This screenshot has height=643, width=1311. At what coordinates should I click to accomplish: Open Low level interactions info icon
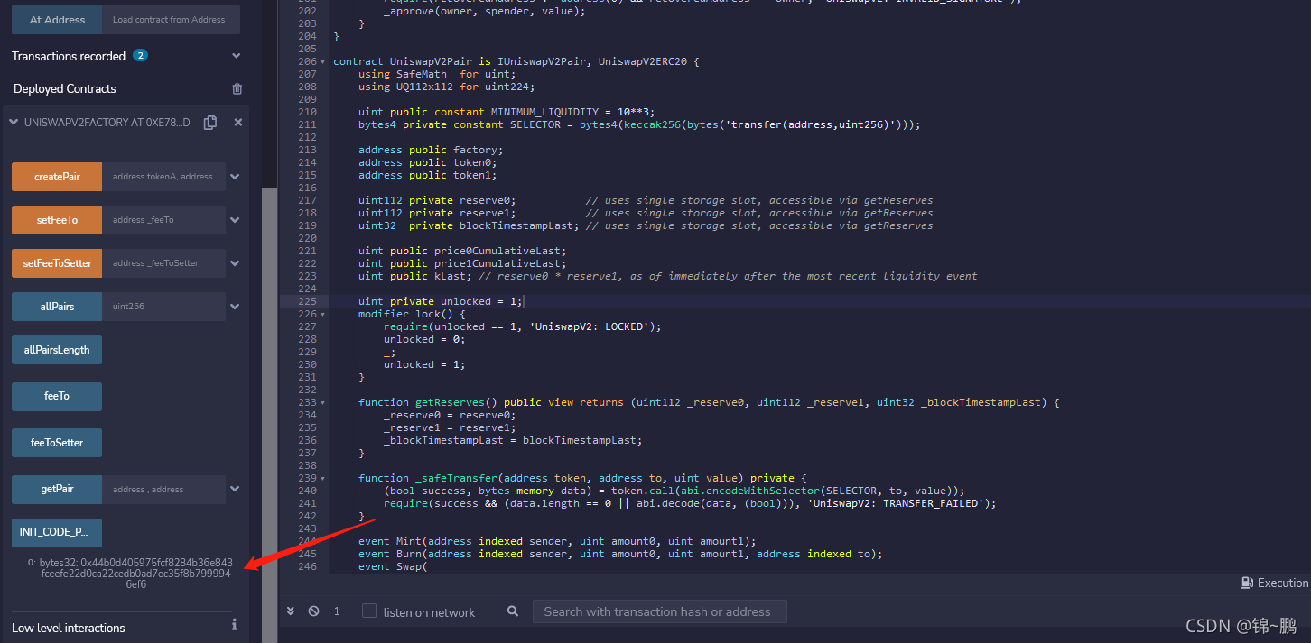[234, 624]
